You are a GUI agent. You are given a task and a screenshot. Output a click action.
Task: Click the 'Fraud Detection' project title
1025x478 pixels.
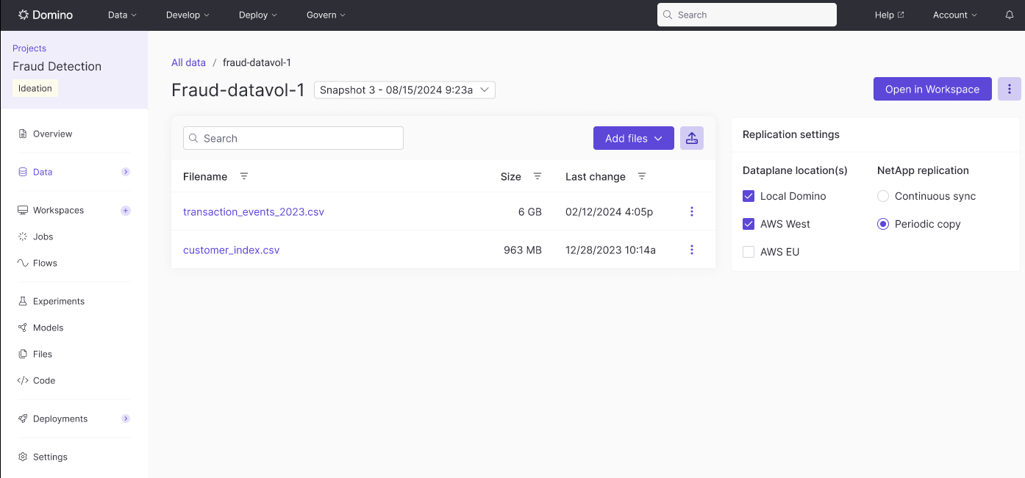pos(57,66)
